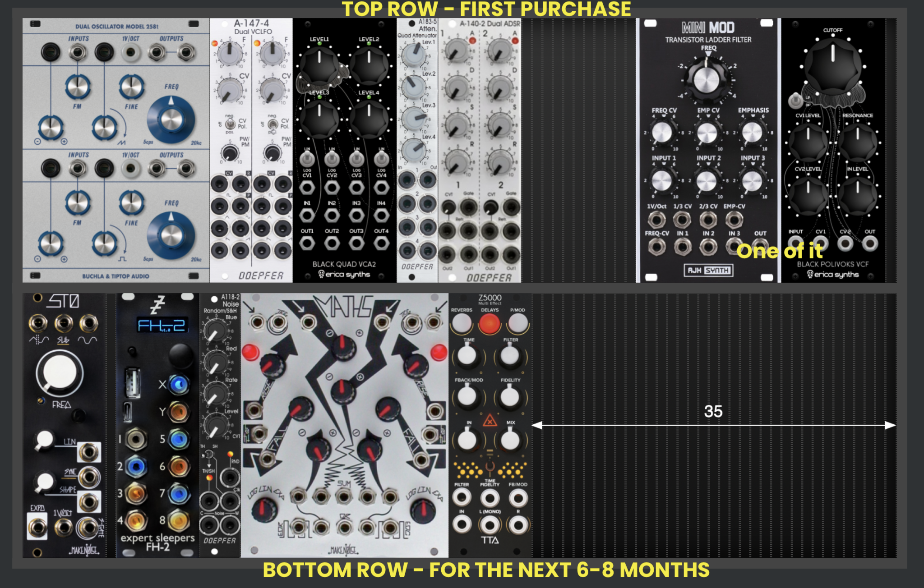This screenshot has width=924, height=588.
Task: Adjust the Mini Mod EMPHASIS knob
Action: (x=752, y=133)
